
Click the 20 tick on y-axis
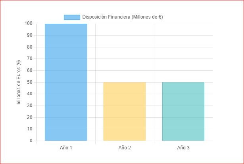coord(30,117)
